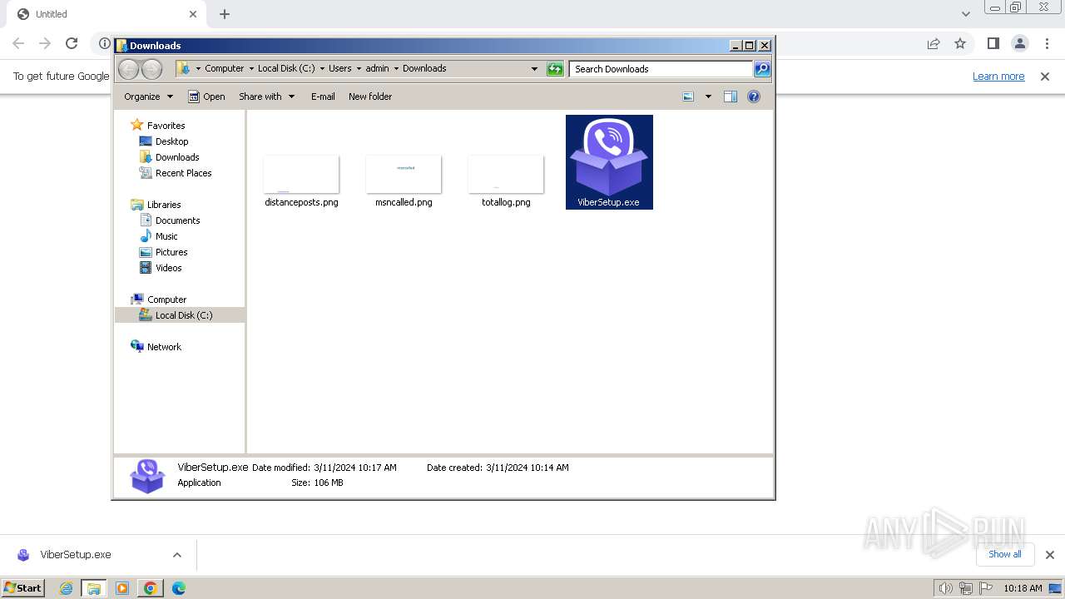Viewport: 1065px width, 599px height.
Task: Close the Chrome downloads bar
Action: (1049, 555)
